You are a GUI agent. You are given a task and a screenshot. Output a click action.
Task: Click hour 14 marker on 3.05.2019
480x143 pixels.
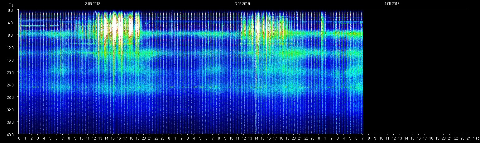pos(256,138)
